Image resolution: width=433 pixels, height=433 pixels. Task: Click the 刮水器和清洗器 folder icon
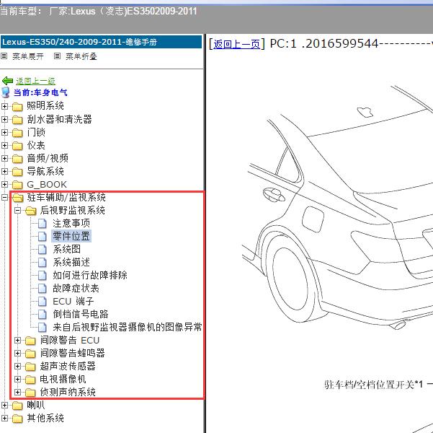(x=17, y=120)
